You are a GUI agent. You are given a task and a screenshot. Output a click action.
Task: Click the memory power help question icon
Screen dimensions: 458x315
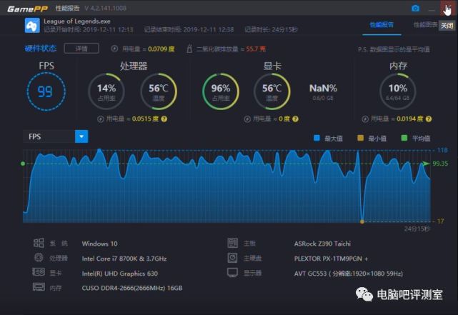tap(429, 119)
